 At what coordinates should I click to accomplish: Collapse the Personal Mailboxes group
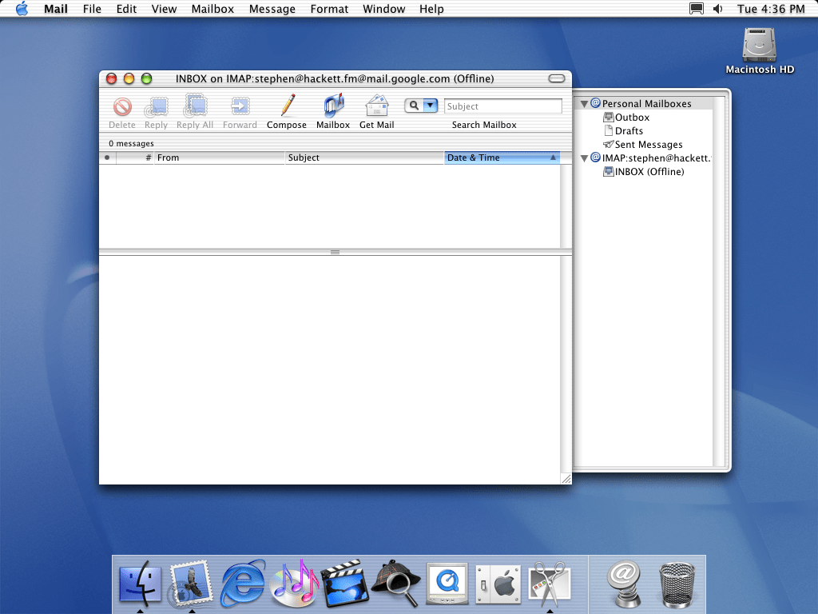click(x=585, y=104)
